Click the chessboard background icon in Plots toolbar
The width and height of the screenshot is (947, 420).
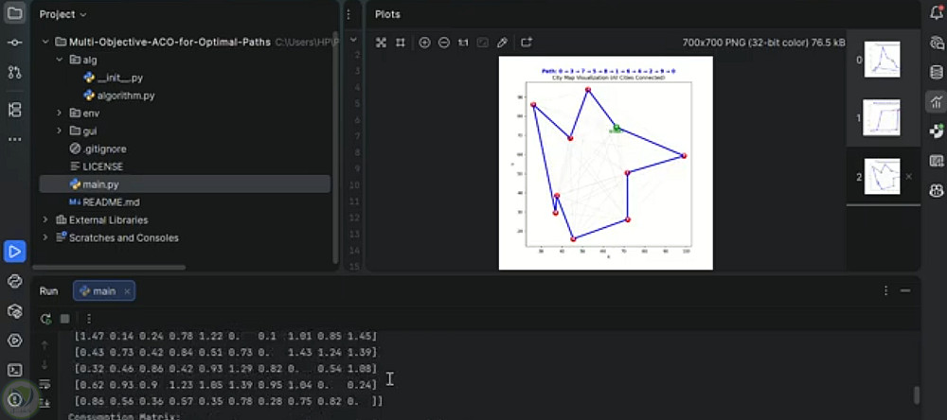click(483, 43)
